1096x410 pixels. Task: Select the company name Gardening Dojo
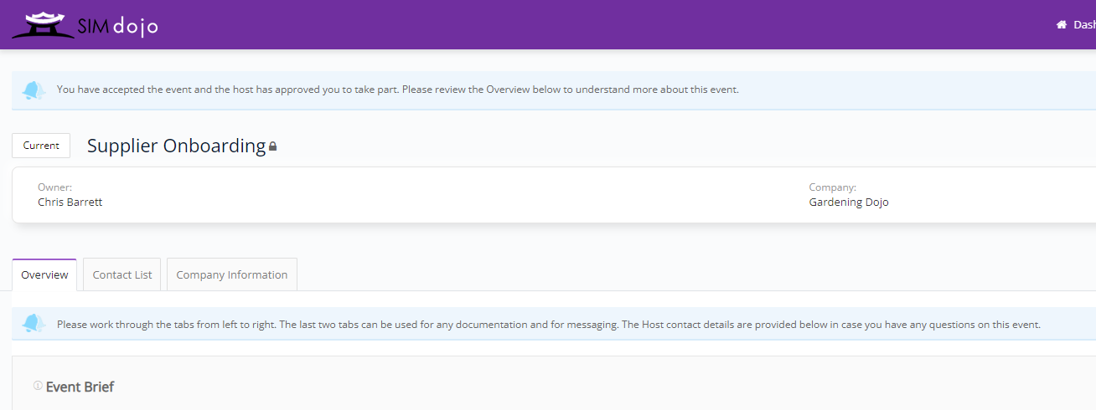(849, 202)
